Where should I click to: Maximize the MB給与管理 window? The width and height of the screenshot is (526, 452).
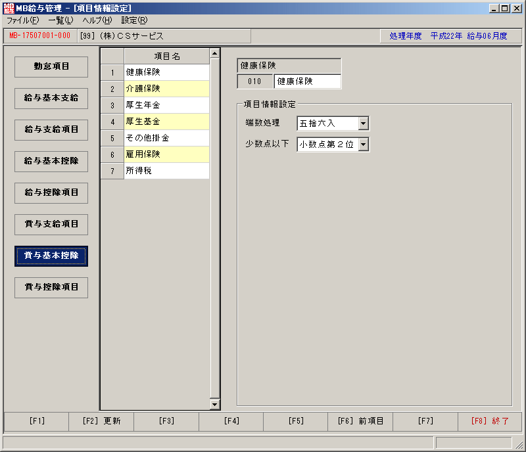[505, 9]
